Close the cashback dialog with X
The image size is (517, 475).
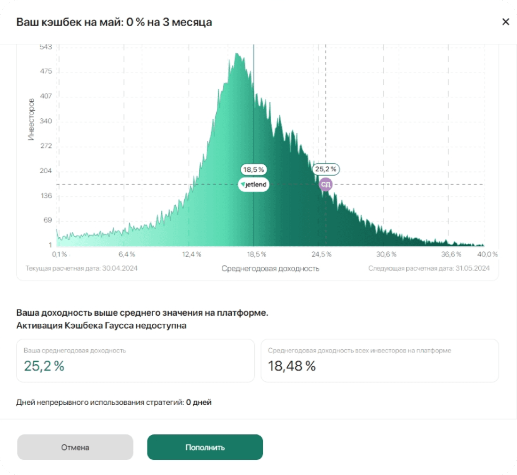coord(505,22)
